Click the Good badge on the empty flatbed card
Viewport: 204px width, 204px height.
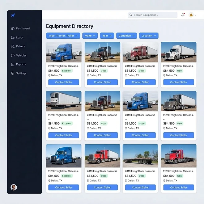pyautogui.click(x=142, y=176)
